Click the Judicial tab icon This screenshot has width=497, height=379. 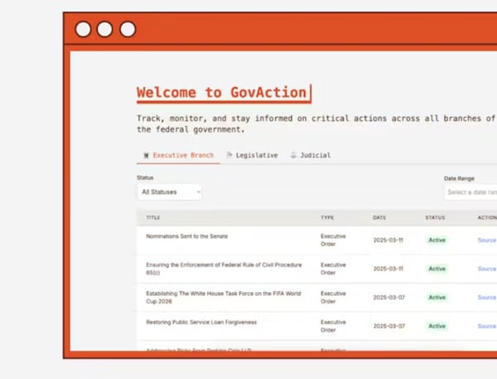pyautogui.click(x=293, y=155)
